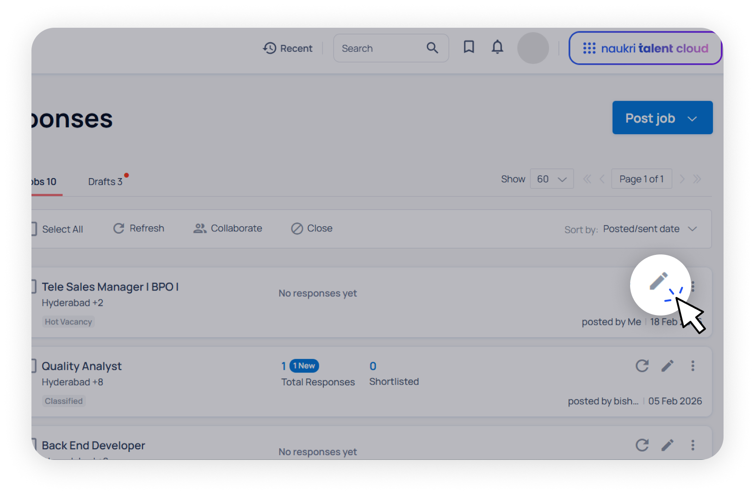Screen dimensions: 755x495
Task: Click into the Search input field
Action: (x=379, y=48)
